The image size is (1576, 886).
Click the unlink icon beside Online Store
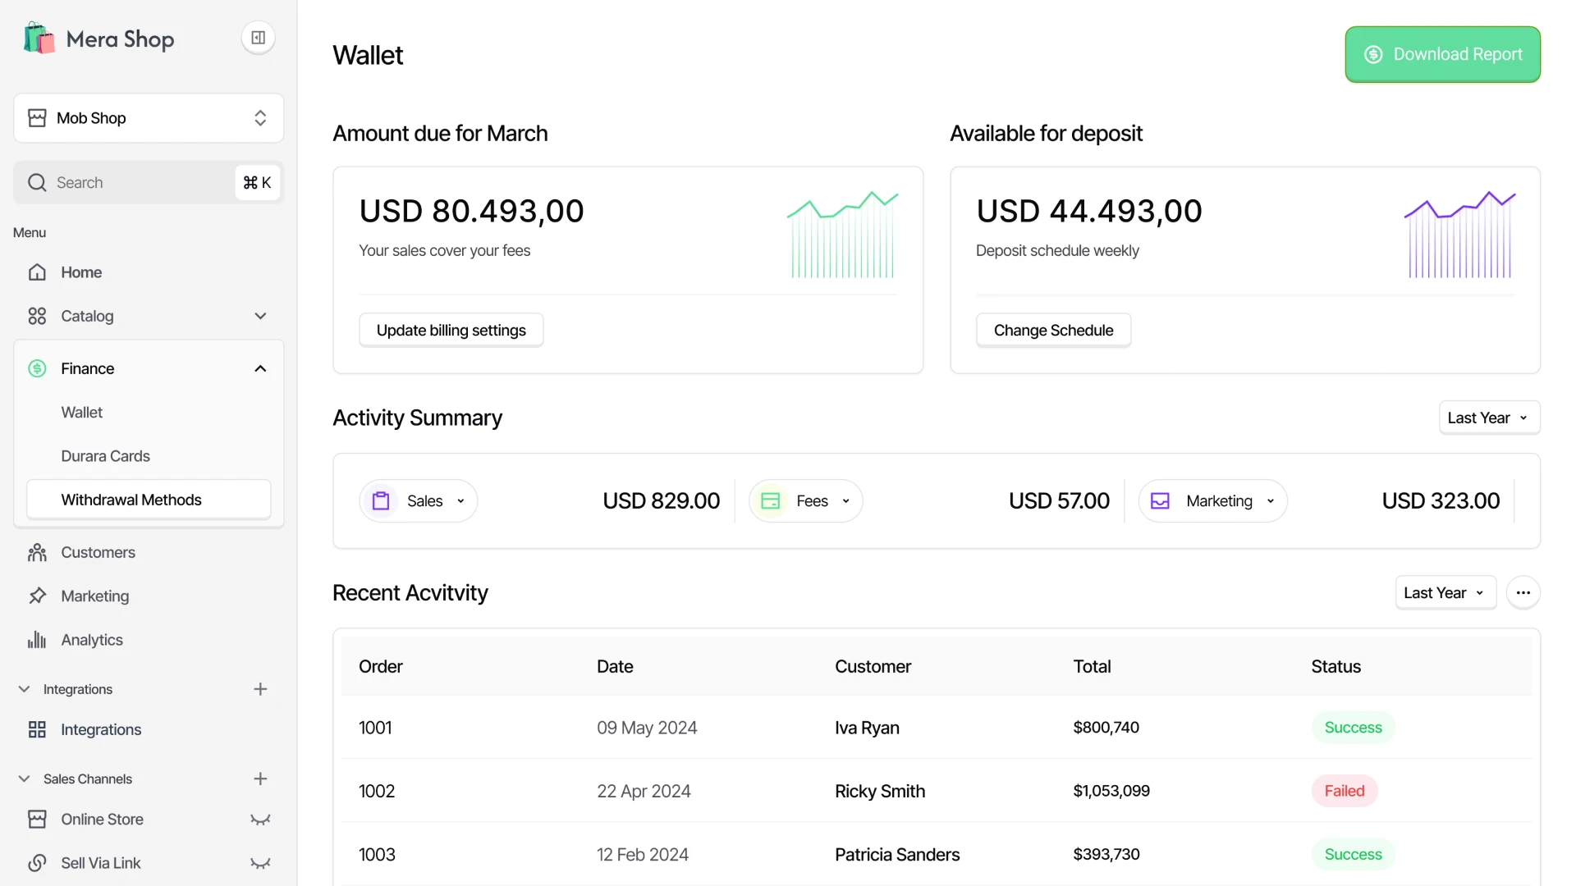tap(259, 819)
